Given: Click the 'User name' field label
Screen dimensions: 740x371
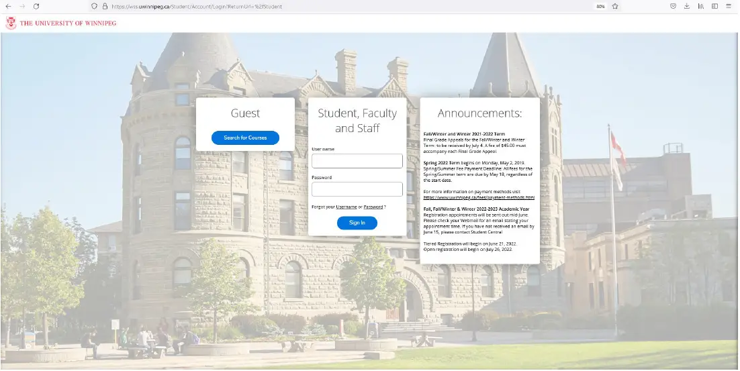Looking at the screenshot, I should pos(323,149).
